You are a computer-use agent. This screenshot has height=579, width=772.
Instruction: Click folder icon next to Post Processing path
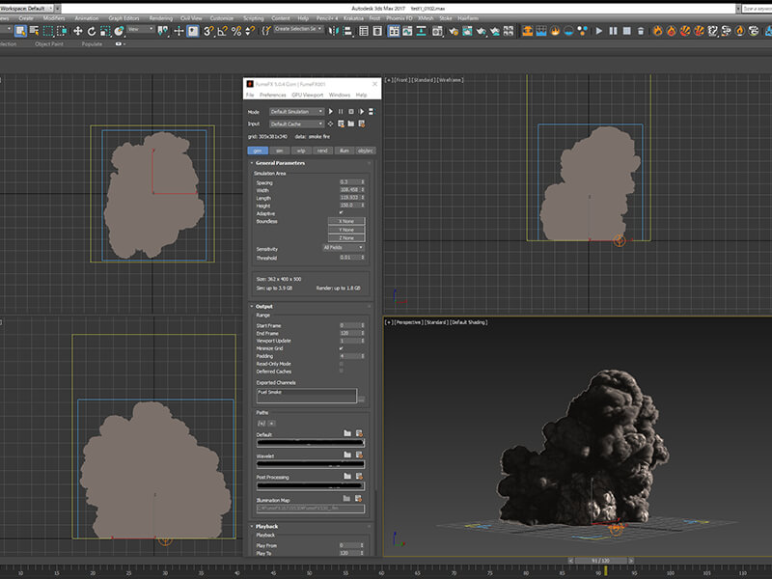(x=348, y=477)
